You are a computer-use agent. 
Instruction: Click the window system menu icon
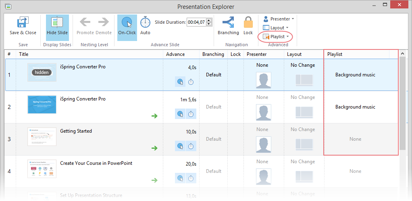(x=8, y=6)
